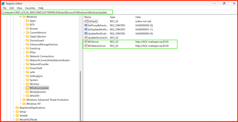
Task: Select the WUServer value name
Action: point(93,42)
